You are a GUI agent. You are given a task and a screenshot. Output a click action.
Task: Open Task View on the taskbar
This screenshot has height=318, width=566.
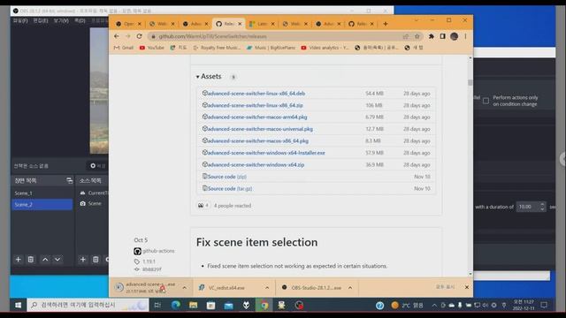click(x=157, y=305)
